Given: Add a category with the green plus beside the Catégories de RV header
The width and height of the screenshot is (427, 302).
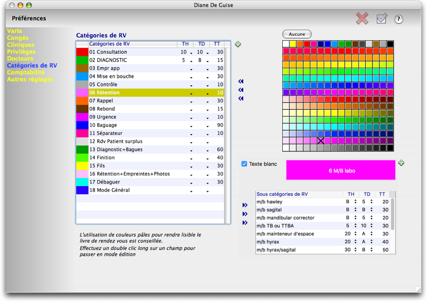Looking at the screenshot, I should click(238, 44).
